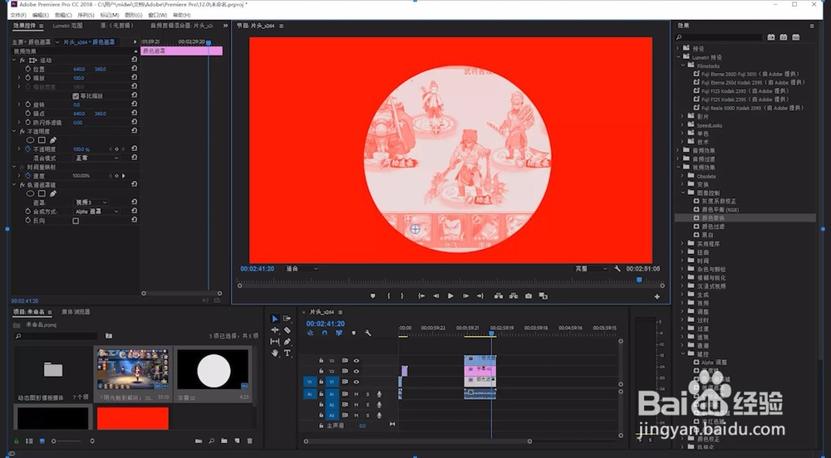Select 黑白 effect in effects list
The height and width of the screenshot is (458, 831).
[707, 235]
